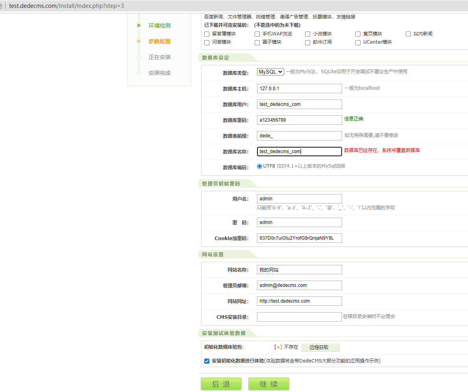Image resolution: width=468 pixels, height=392 pixels.
Task: Click the 后退 back button
Action: point(221,384)
